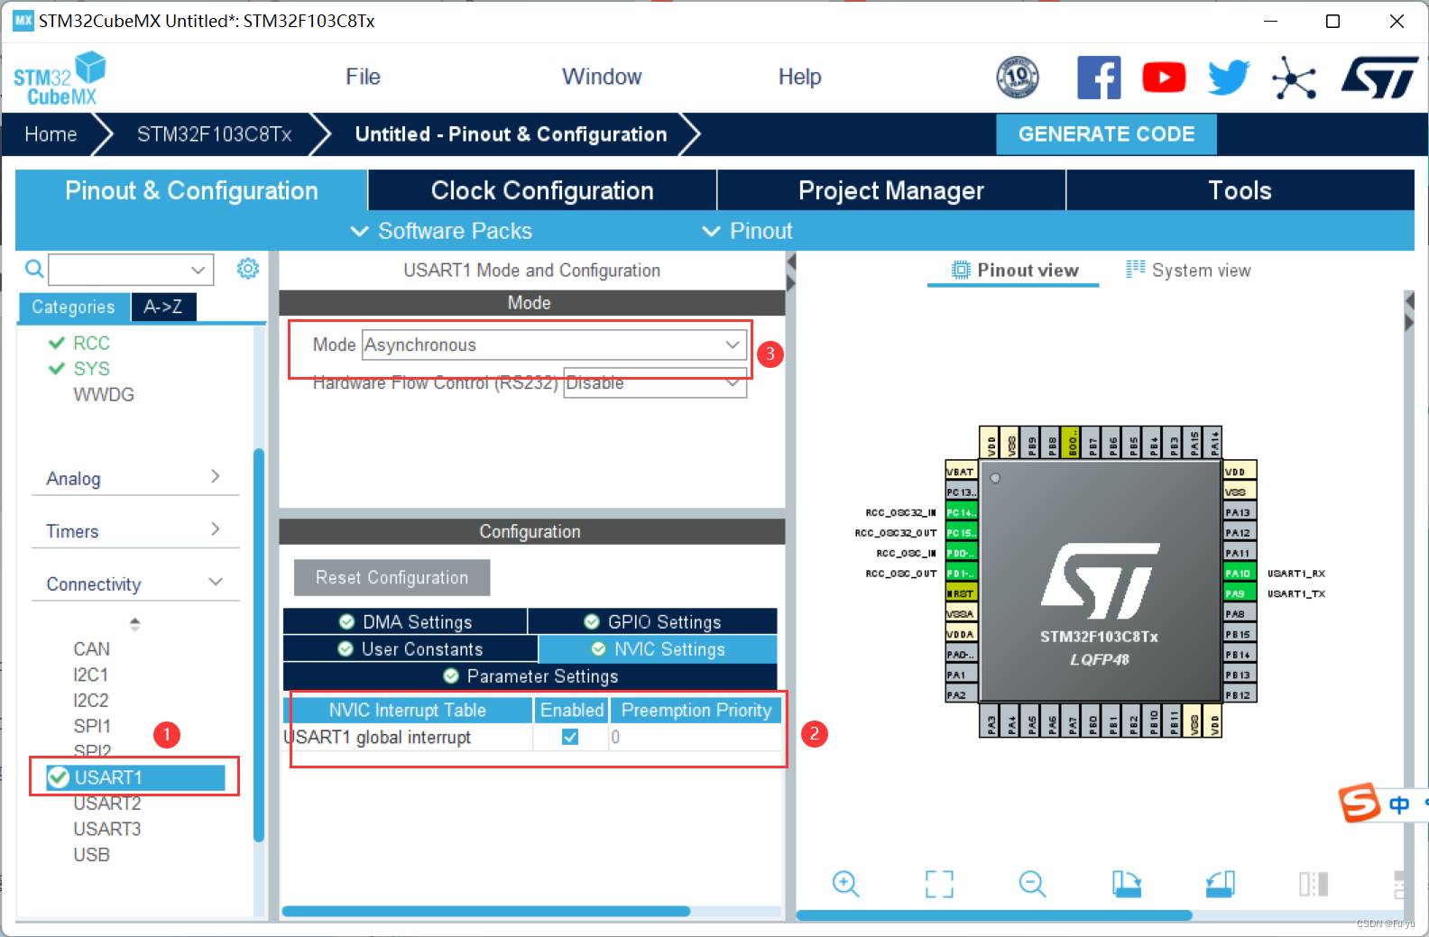Open the Help menu

(799, 77)
